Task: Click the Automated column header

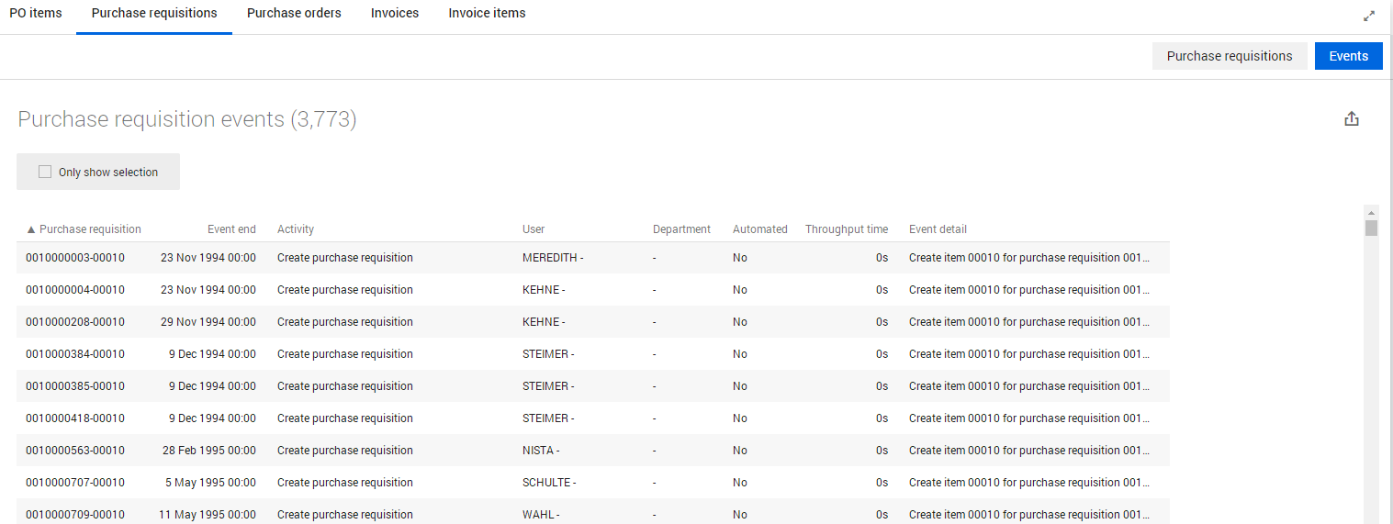Action: tap(759, 229)
